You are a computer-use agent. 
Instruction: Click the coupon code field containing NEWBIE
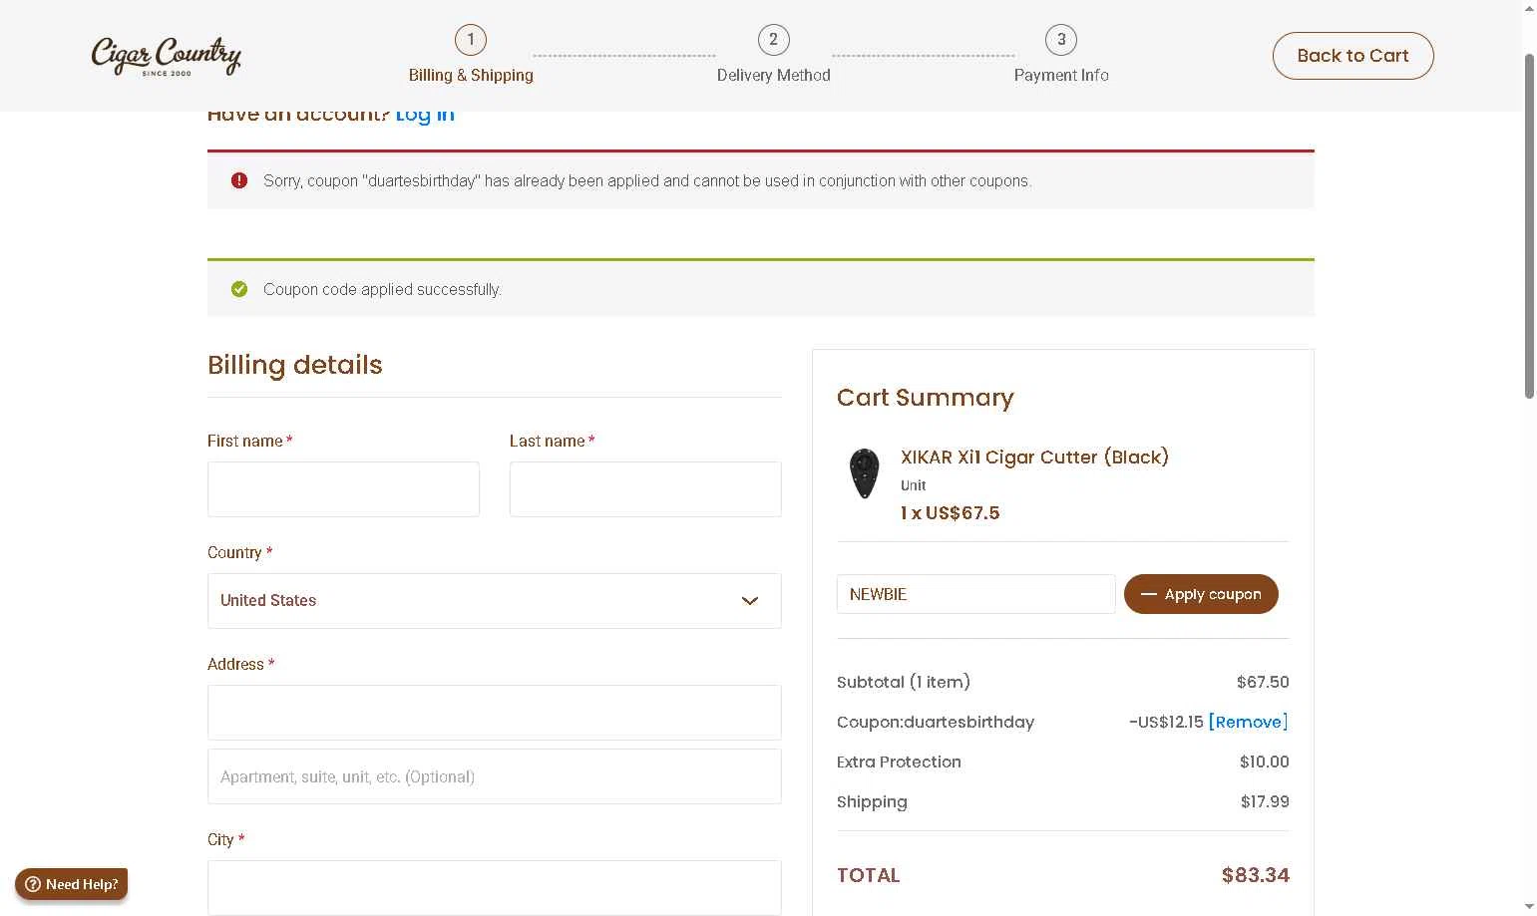click(x=976, y=594)
